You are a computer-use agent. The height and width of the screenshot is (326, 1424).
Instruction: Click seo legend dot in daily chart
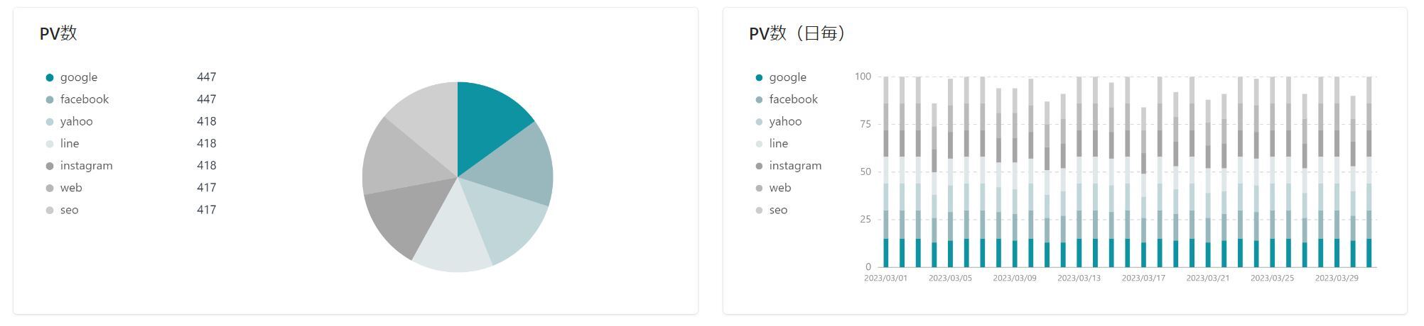pyautogui.click(x=759, y=210)
